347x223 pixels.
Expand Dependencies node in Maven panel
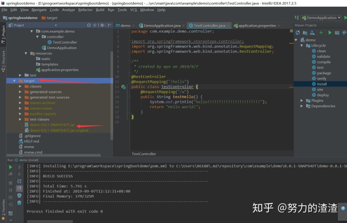click(302, 106)
